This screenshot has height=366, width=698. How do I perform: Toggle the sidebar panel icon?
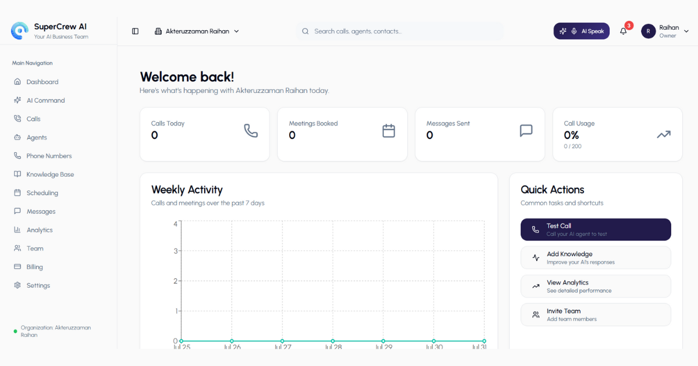[x=135, y=31]
